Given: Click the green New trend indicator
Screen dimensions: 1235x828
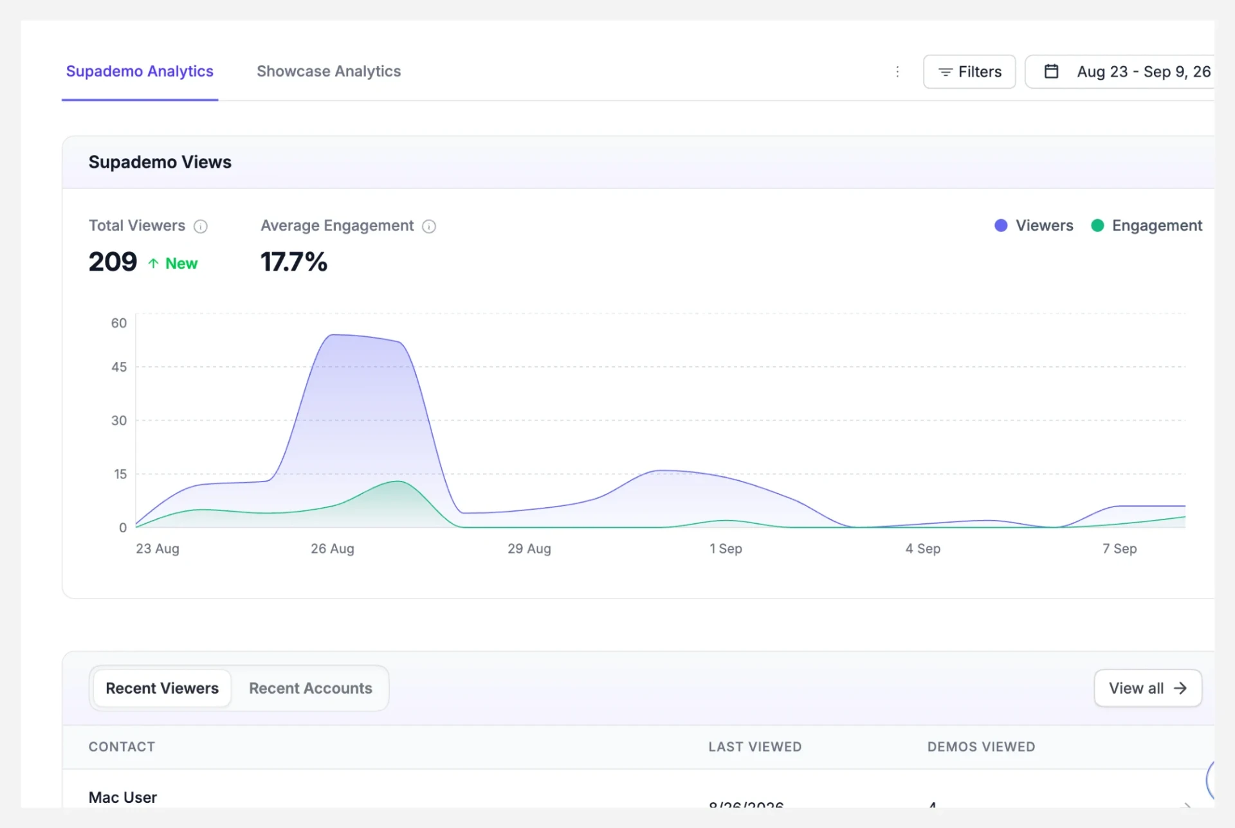Looking at the screenshot, I should [173, 264].
